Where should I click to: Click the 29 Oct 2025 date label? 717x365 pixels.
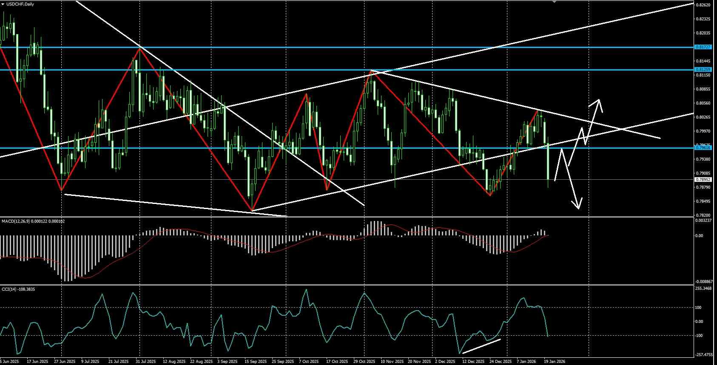point(364,362)
